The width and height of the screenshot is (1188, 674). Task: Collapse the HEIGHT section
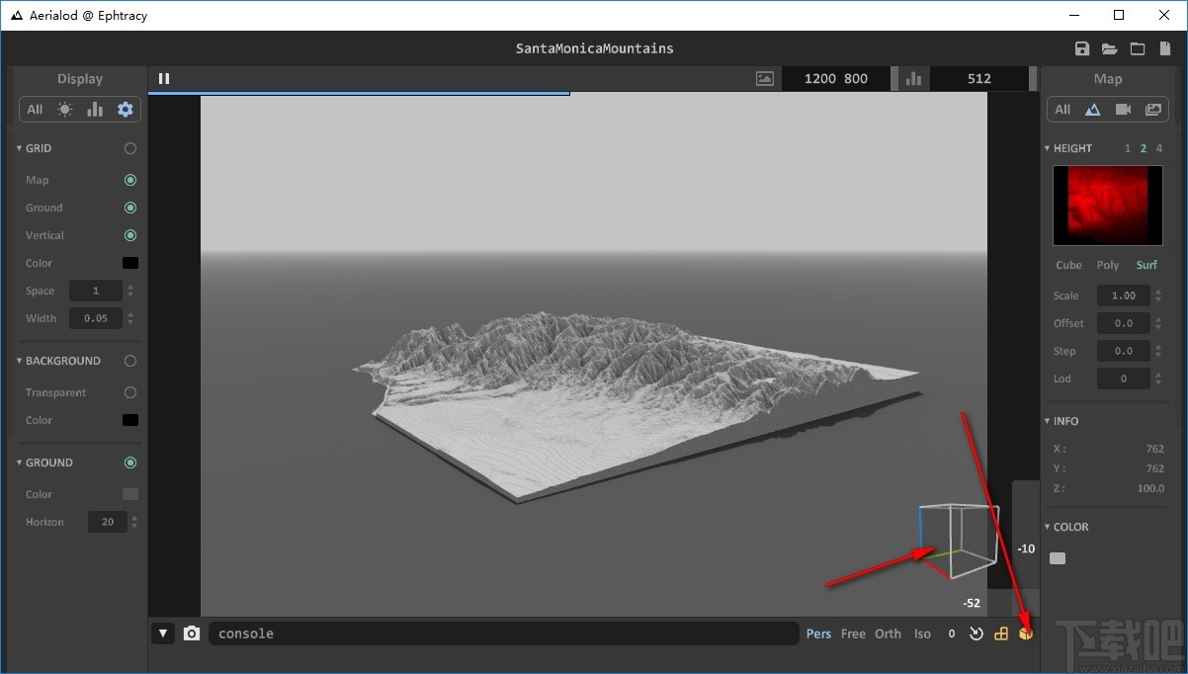click(1048, 148)
